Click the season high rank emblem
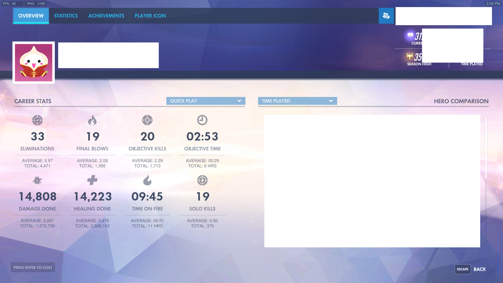503x283 pixels. (410, 56)
